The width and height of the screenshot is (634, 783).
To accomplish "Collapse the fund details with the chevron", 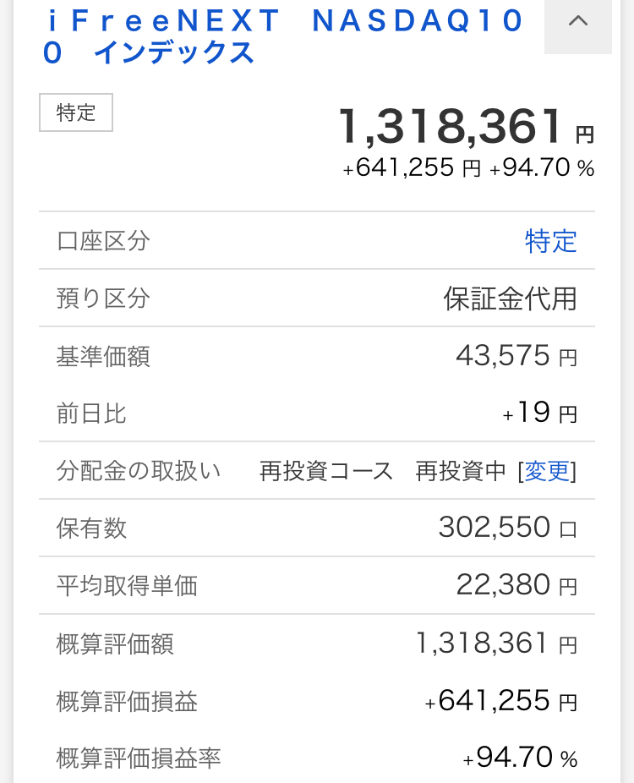I will point(578,23).
